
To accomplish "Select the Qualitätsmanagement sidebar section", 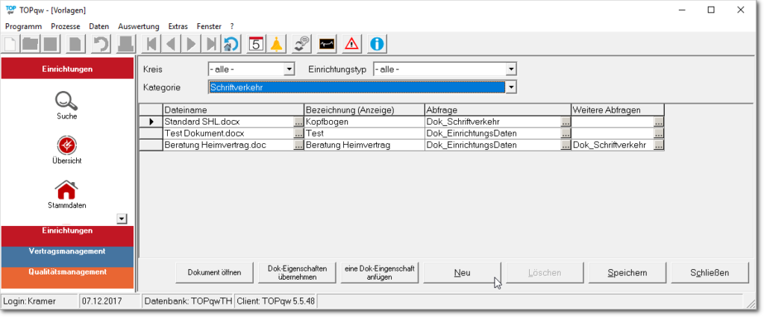I will 67,272.
